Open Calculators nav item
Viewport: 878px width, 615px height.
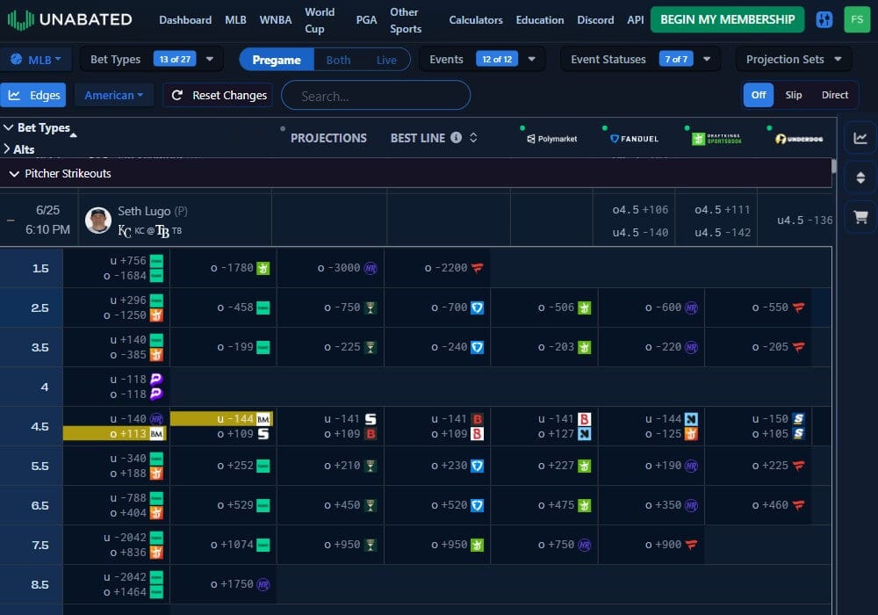(x=476, y=20)
